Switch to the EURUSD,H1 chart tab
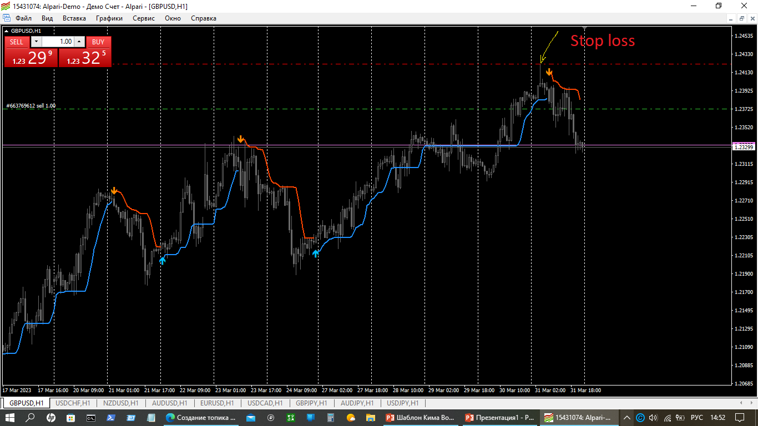The height and width of the screenshot is (426, 758). [x=216, y=403]
